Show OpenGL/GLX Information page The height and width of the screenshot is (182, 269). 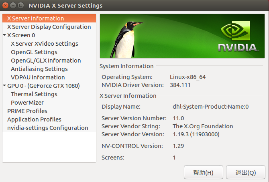(x=46, y=61)
